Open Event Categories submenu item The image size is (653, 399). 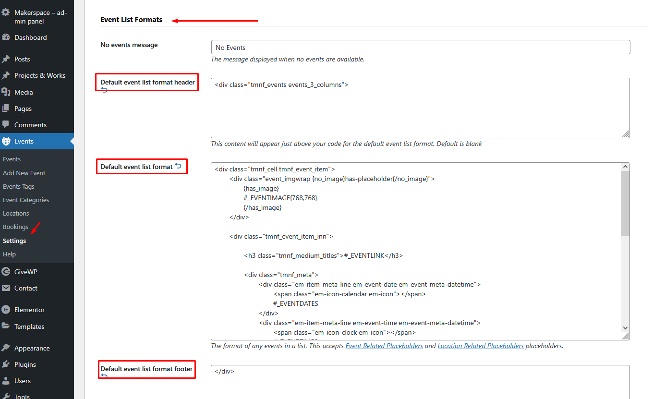[x=26, y=200]
